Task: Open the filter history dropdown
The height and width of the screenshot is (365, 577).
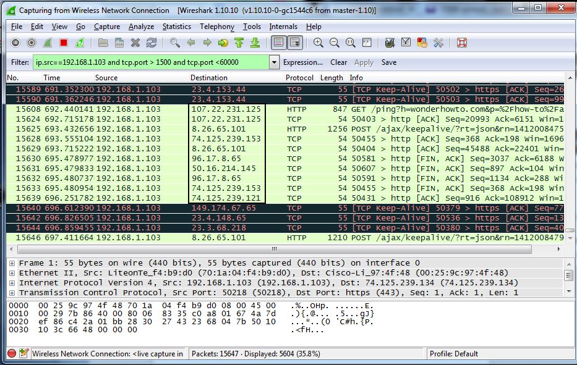Action: tap(274, 62)
